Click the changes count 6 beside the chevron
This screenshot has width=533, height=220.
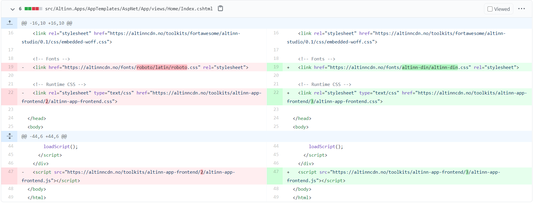coord(20,9)
